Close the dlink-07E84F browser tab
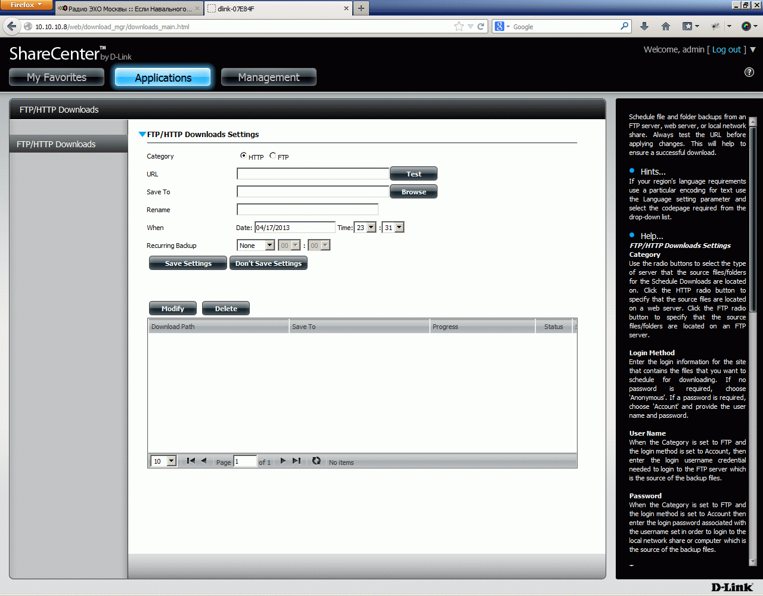The width and height of the screenshot is (763, 596). [346, 8]
